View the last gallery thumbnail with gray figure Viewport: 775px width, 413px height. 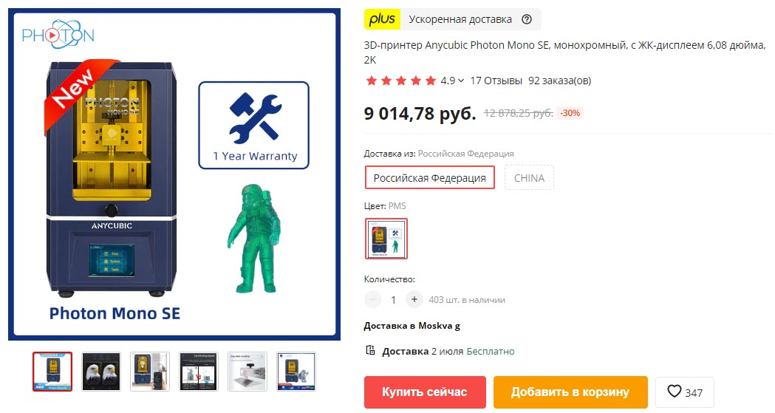296,372
